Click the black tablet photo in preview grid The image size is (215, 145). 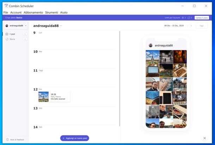166,98
